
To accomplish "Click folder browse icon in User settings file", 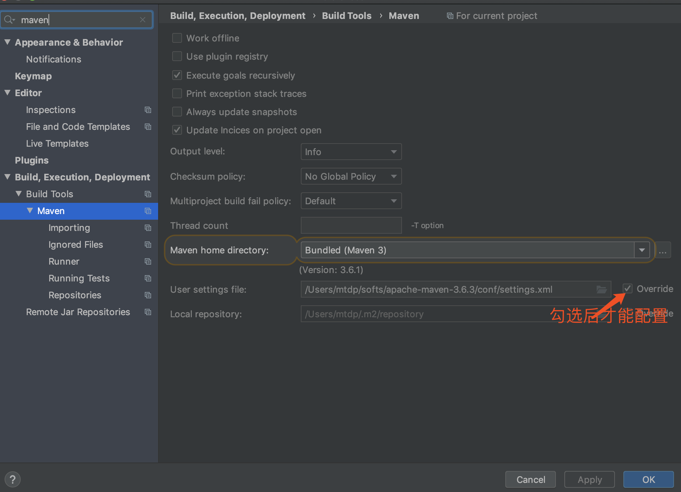I will tap(601, 289).
